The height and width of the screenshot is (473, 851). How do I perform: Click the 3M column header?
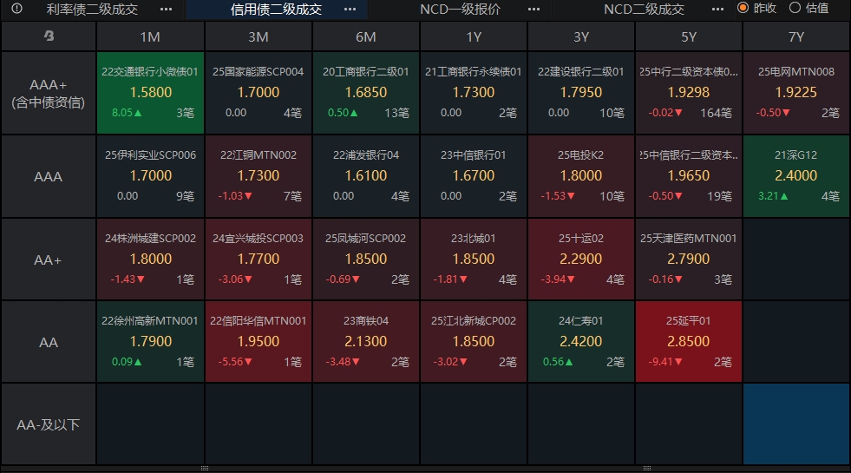pos(259,36)
